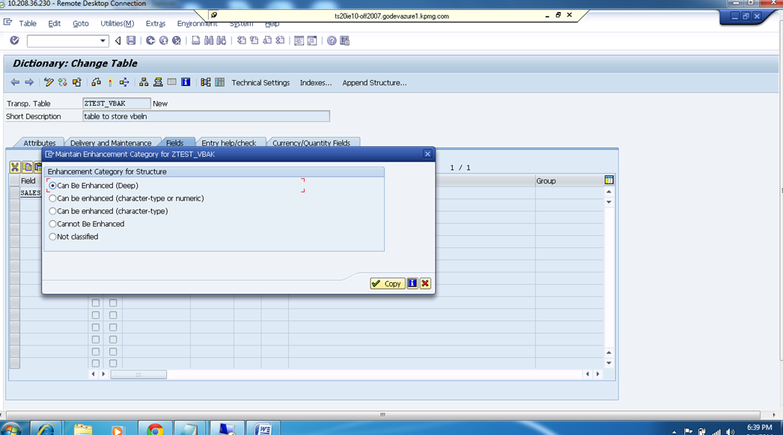Image resolution: width=783 pixels, height=435 pixels.
Task: Select the 'Not classified' enhancement category
Action: point(52,236)
